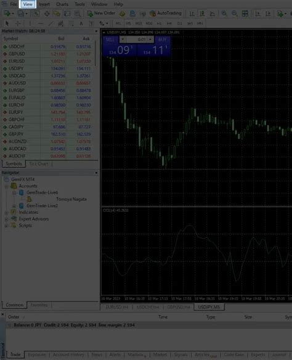
Task: Select the Fibonacci Retracement tool
Action: click(x=71, y=23)
